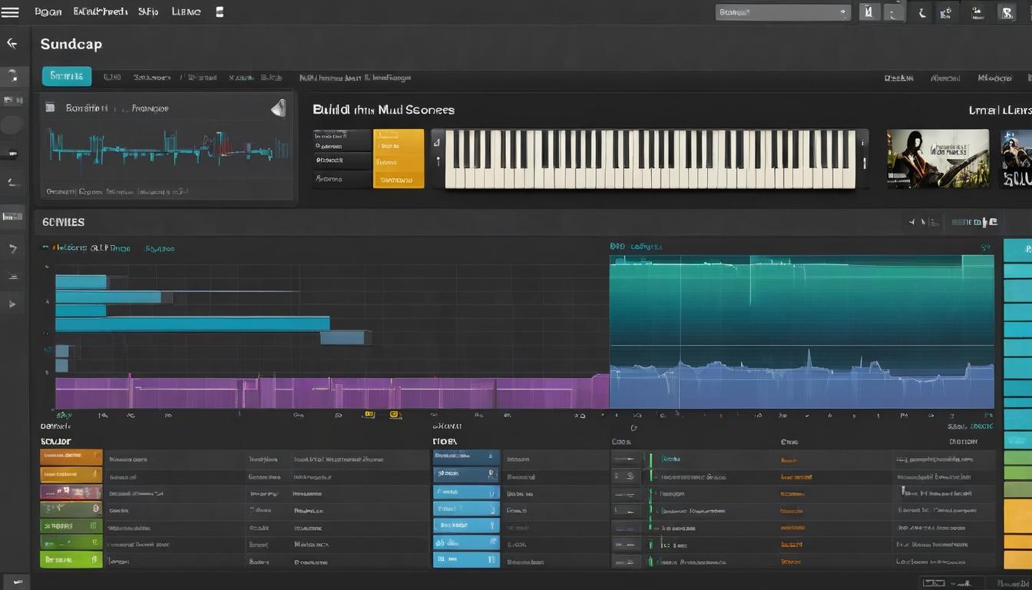Toggle the first orange track label
Screen dimensions: 1032x590
71,457
